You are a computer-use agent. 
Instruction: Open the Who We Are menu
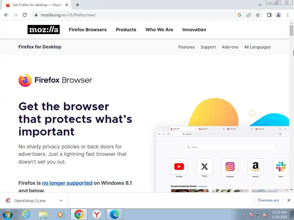tap(159, 30)
